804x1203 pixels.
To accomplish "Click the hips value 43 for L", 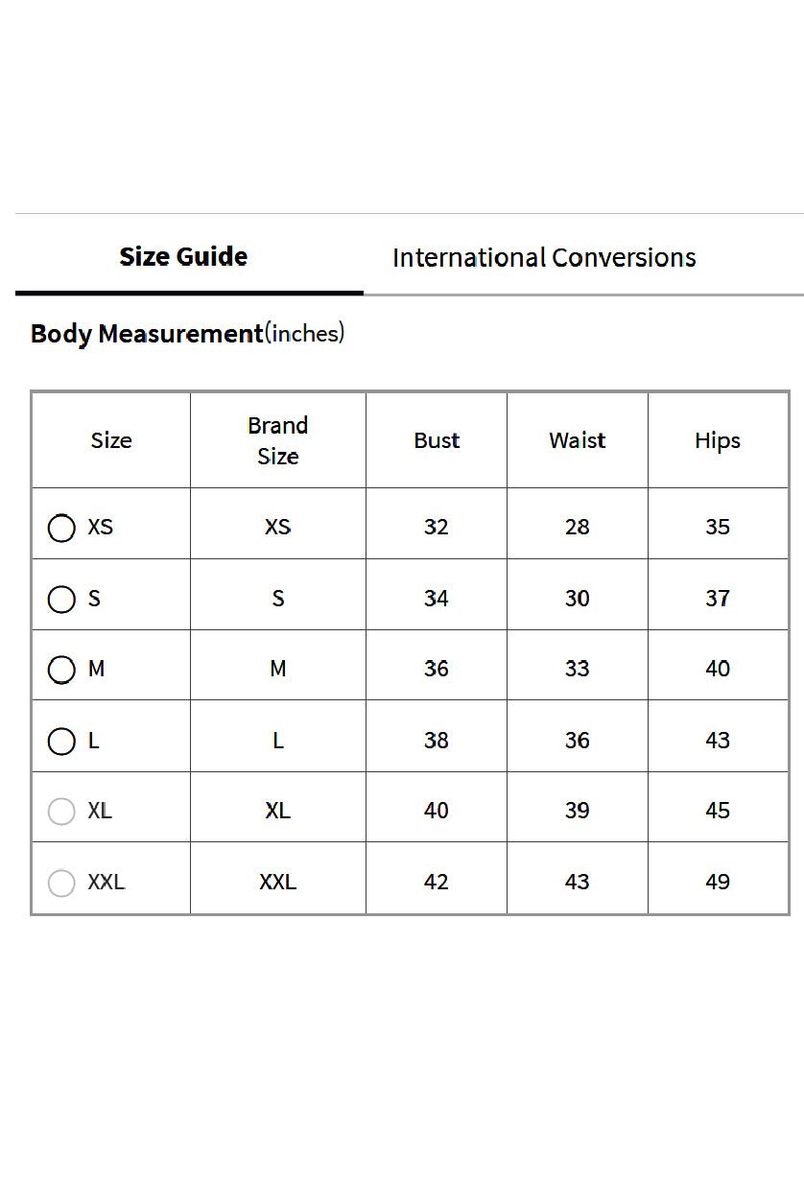I will coord(718,740).
